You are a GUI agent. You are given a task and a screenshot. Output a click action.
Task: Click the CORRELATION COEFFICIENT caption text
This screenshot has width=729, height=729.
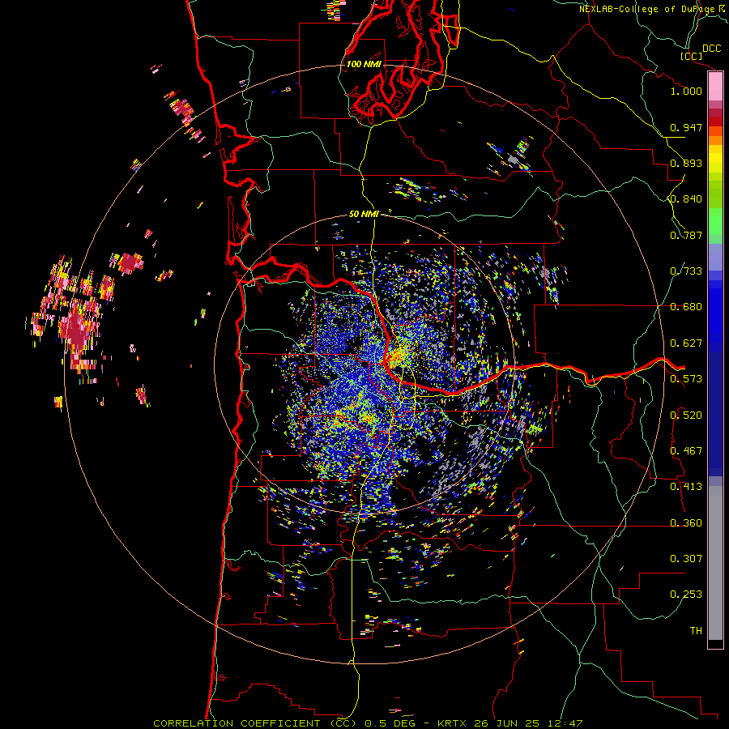[x=255, y=723]
